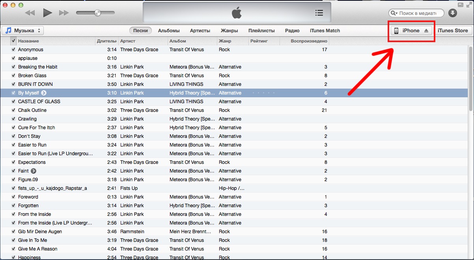Select the song Figure.09
474x260 pixels.
[x=28, y=180]
